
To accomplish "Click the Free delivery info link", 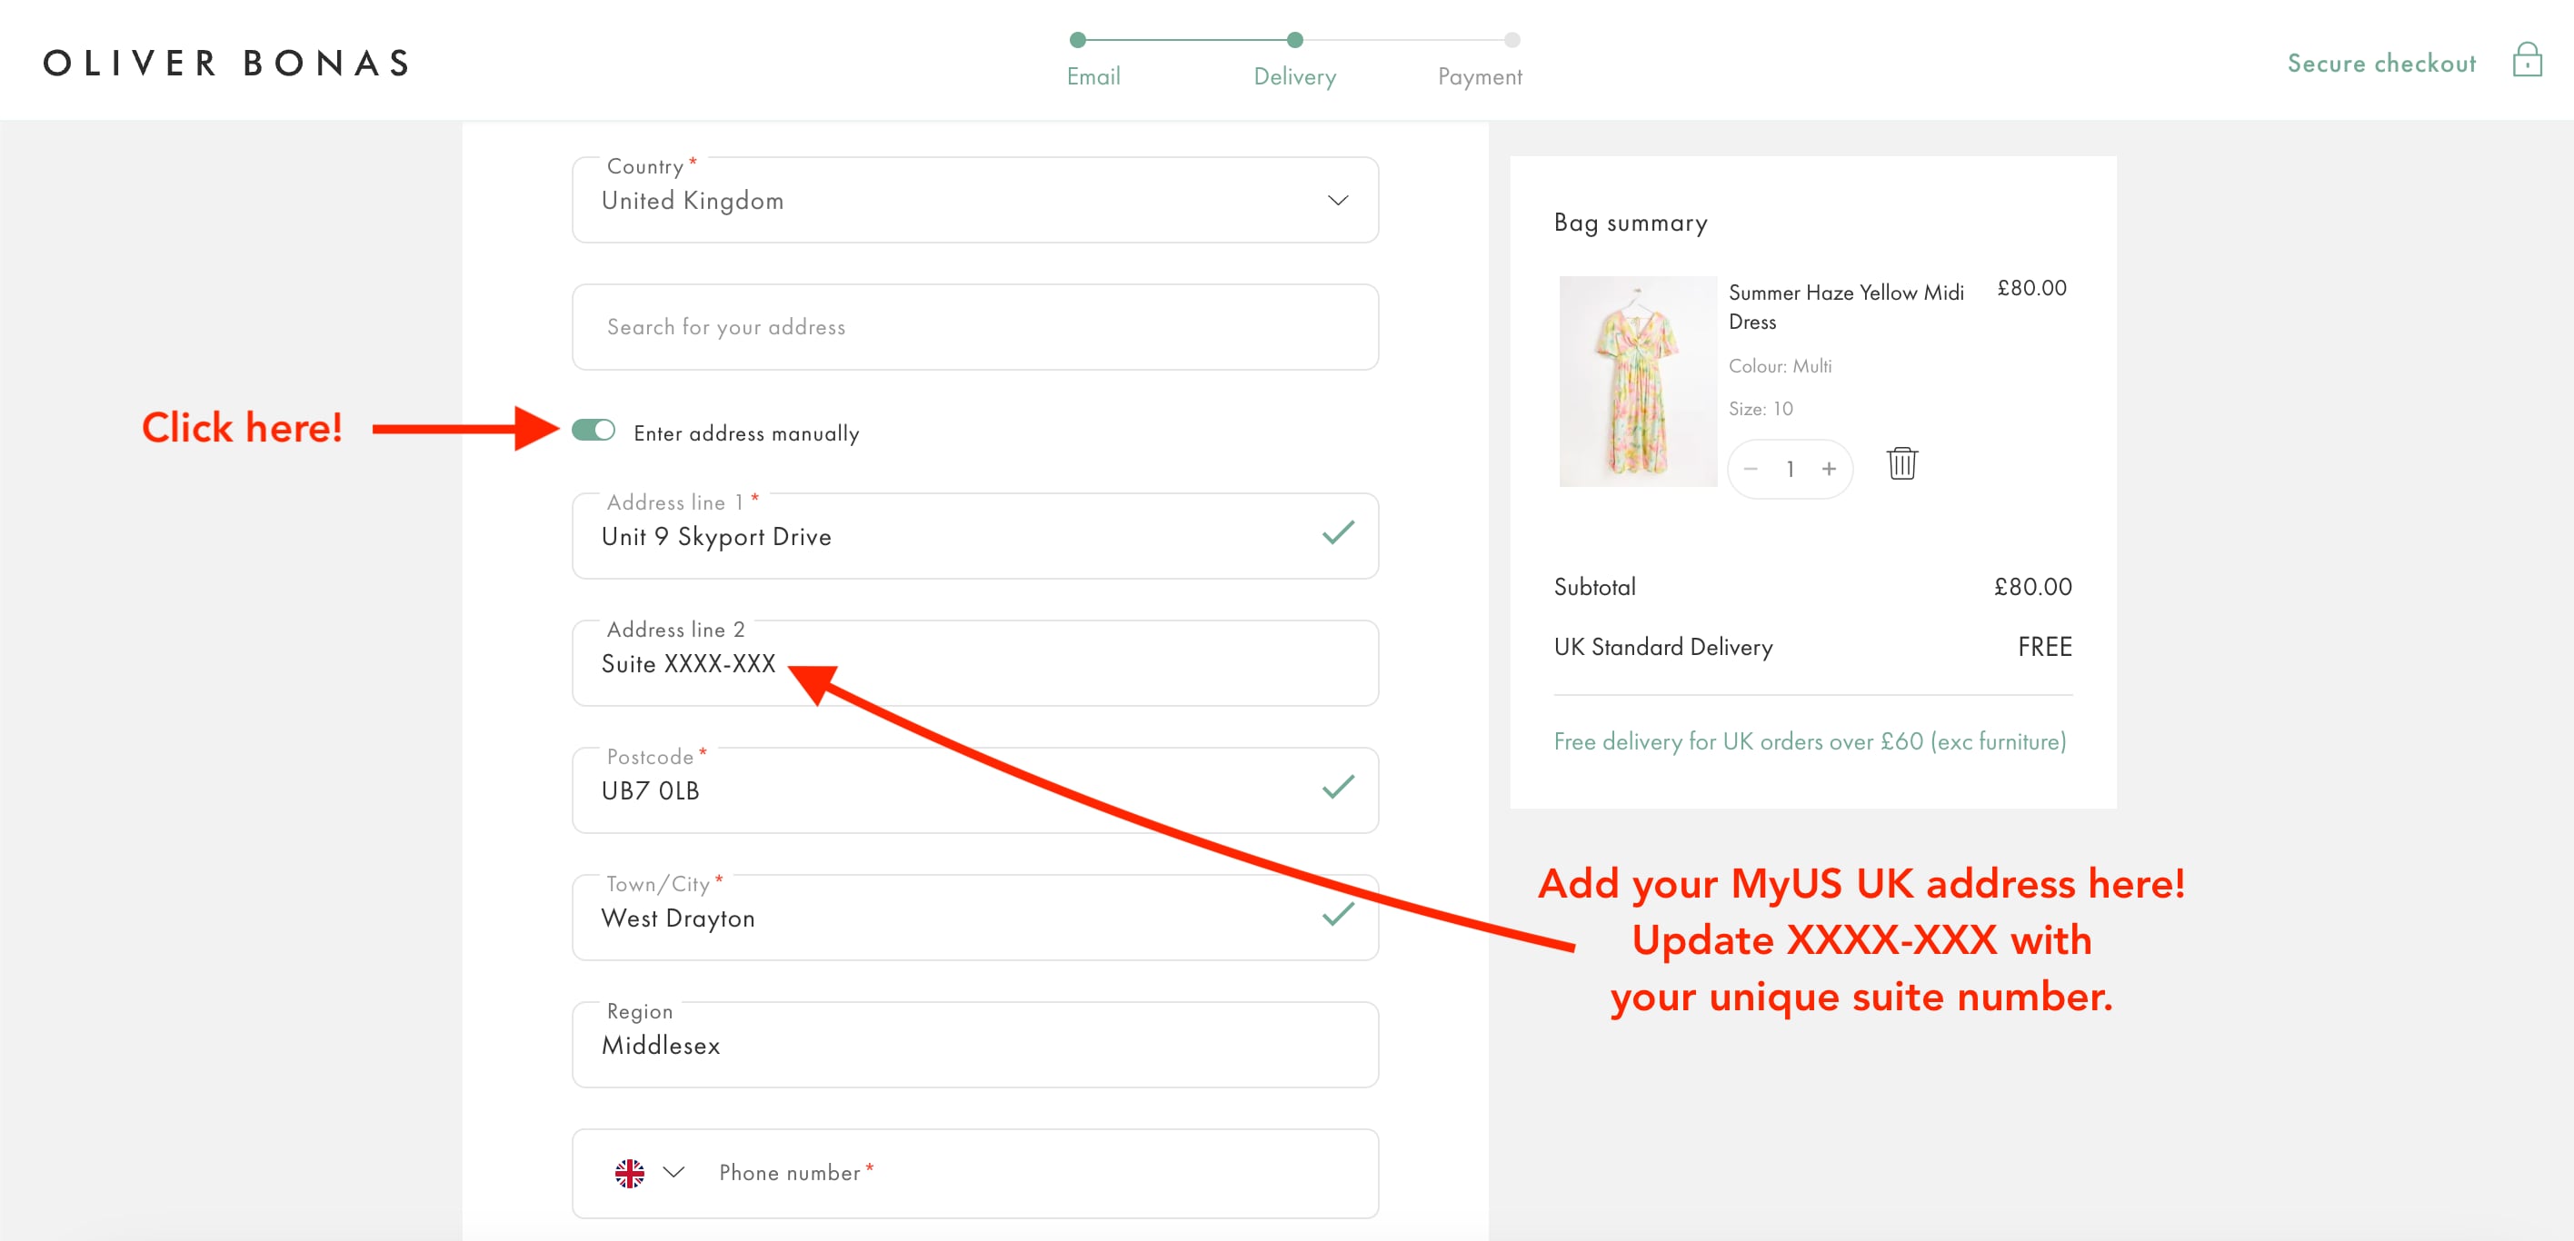I will pos(1809,742).
